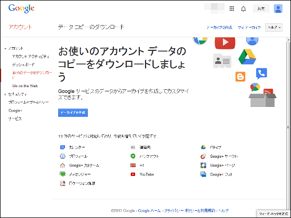Viewport: 291px width, 218px height.
Task: Open the ヘルプ footer link
Action: pyautogui.click(x=223, y=211)
